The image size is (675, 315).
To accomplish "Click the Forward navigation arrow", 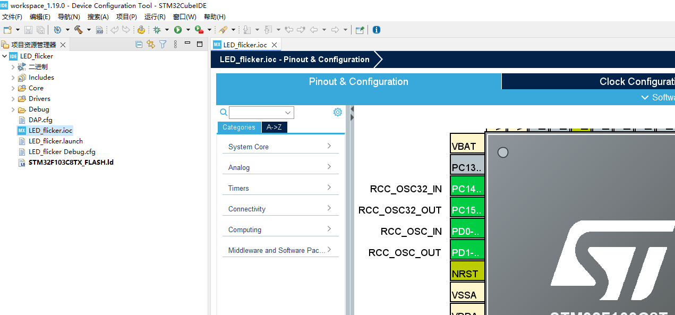I will [x=335, y=30].
